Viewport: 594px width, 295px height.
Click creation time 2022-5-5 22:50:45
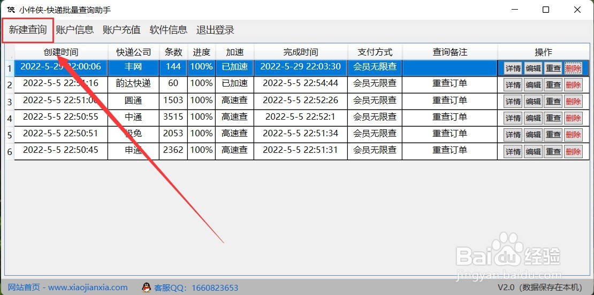coord(60,150)
